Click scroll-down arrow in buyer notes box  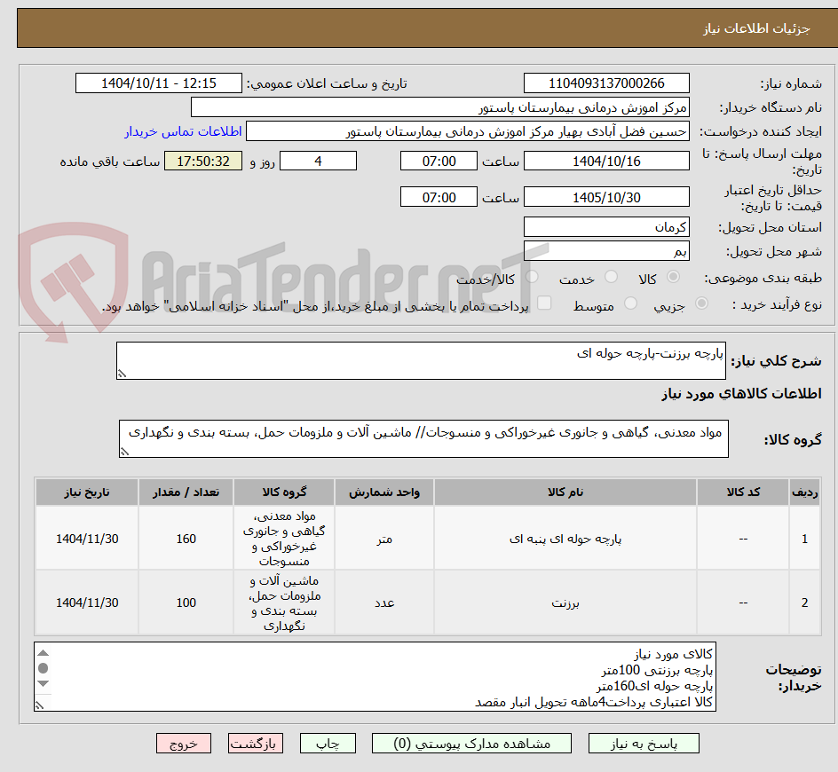click(x=43, y=684)
